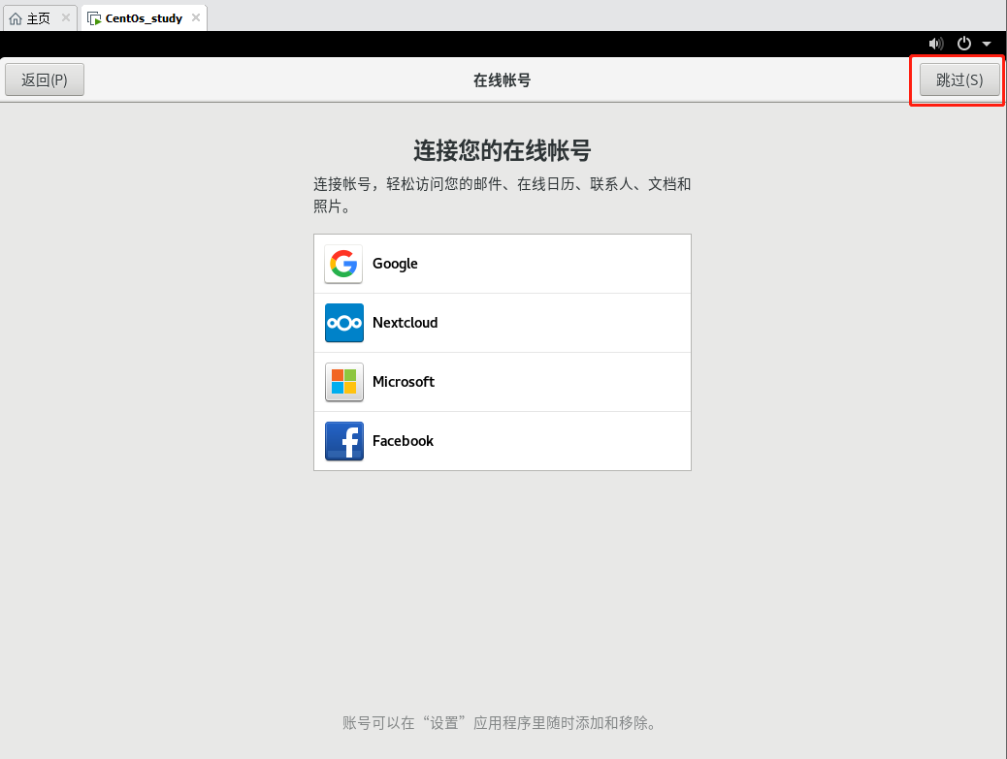Click the green play VM icon on CentOs_study tab
The height and width of the screenshot is (759, 1007).
tap(92, 16)
